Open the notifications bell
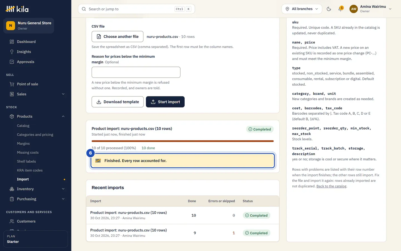 [x=340, y=9]
